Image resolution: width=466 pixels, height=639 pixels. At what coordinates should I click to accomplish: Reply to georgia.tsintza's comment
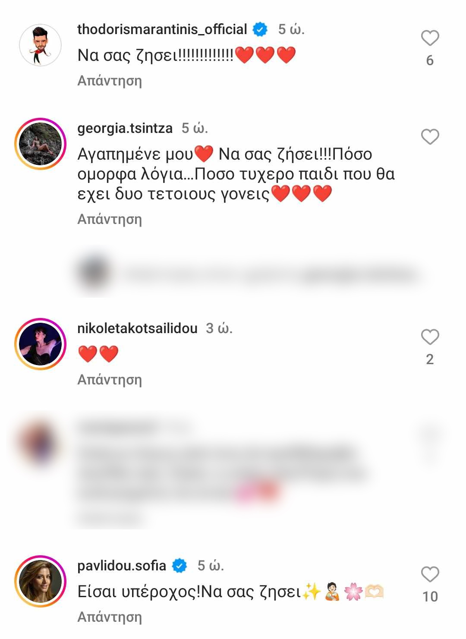pyautogui.click(x=110, y=219)
